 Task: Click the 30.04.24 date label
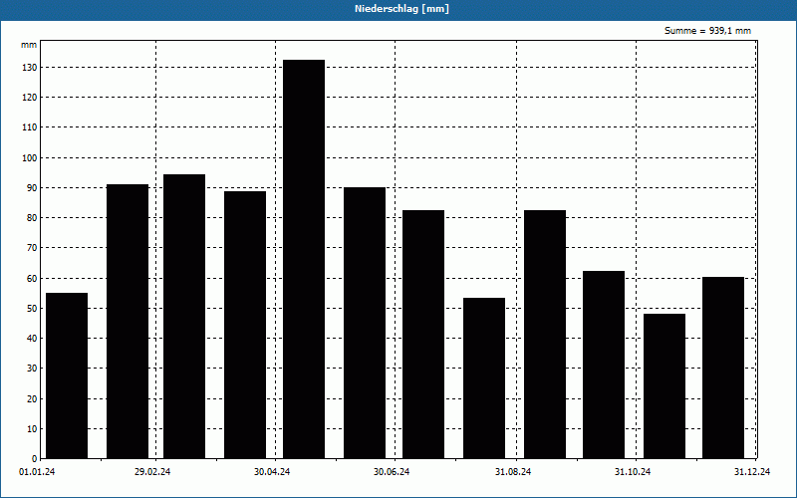pyautogui.click(x=272, y=472)
